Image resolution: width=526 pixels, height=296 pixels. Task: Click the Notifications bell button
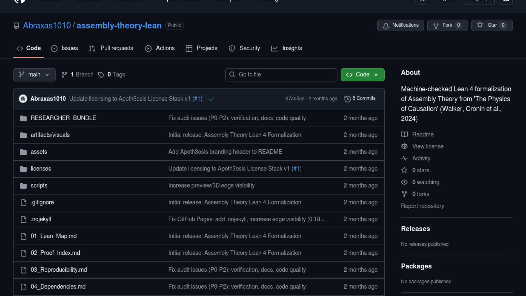400,25
